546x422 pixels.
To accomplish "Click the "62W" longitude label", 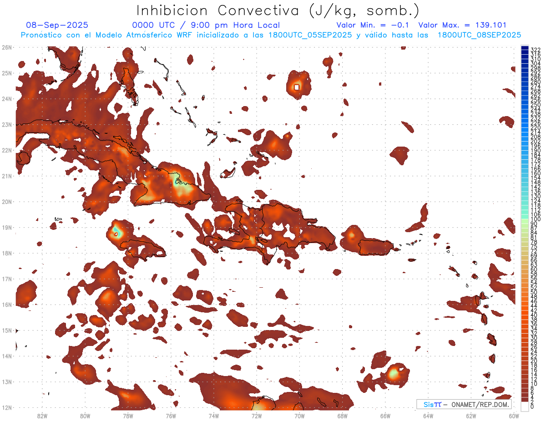I will point(471,416).
